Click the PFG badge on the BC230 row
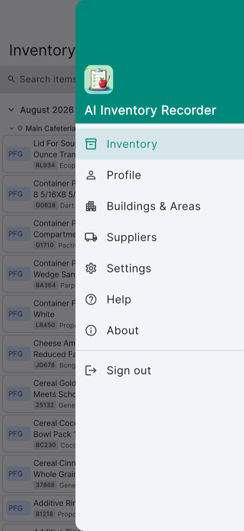Viewport: 244px width, 531px height. point(18,434)
